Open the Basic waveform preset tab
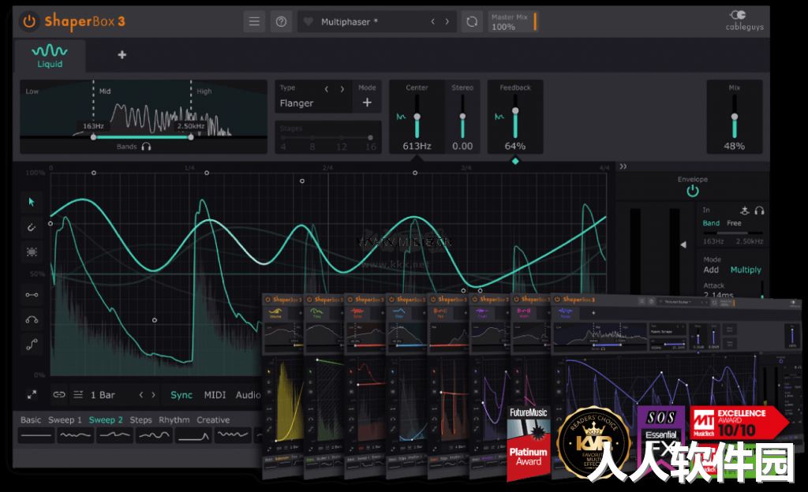 (x=31, y=420)
